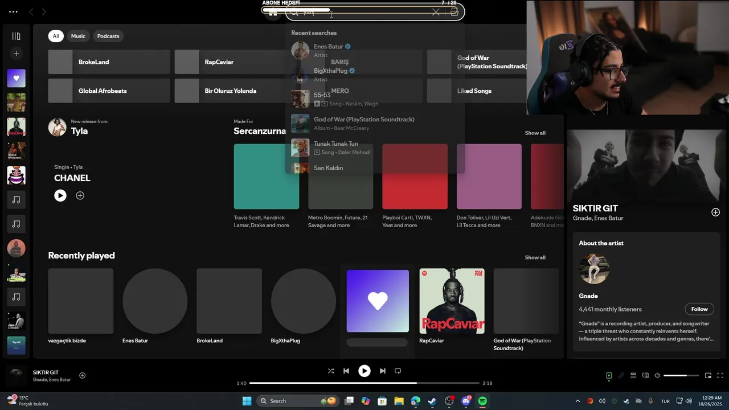
Task: Open RapCaviar card in Recently played
Action: pyautogui.click(x=452, y=307)
